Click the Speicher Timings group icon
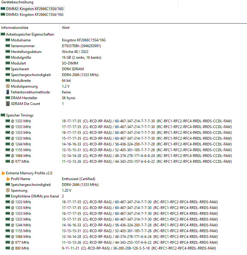247x255 pixels. coord(3,115)
